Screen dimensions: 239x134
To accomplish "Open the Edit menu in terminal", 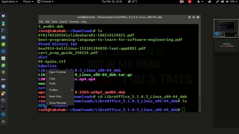I will (47, 22).
